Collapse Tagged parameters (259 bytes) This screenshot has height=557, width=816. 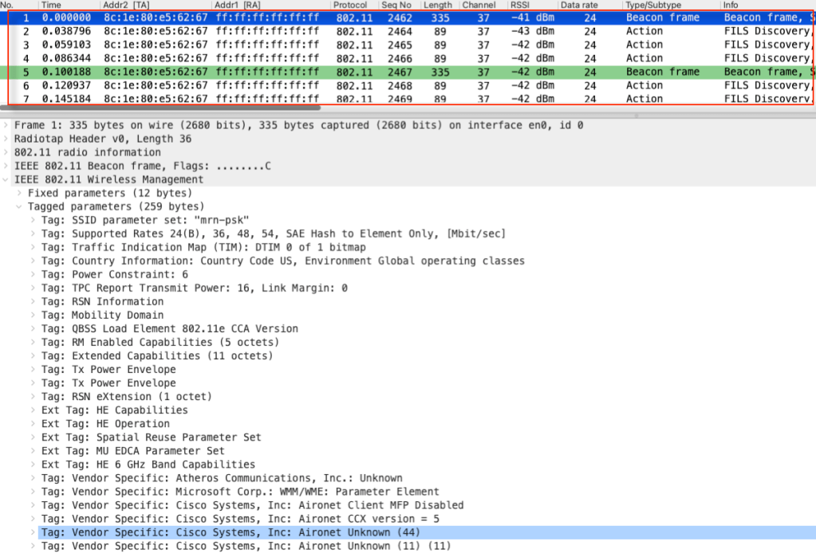pyautogui.click(x=20, y=206)
